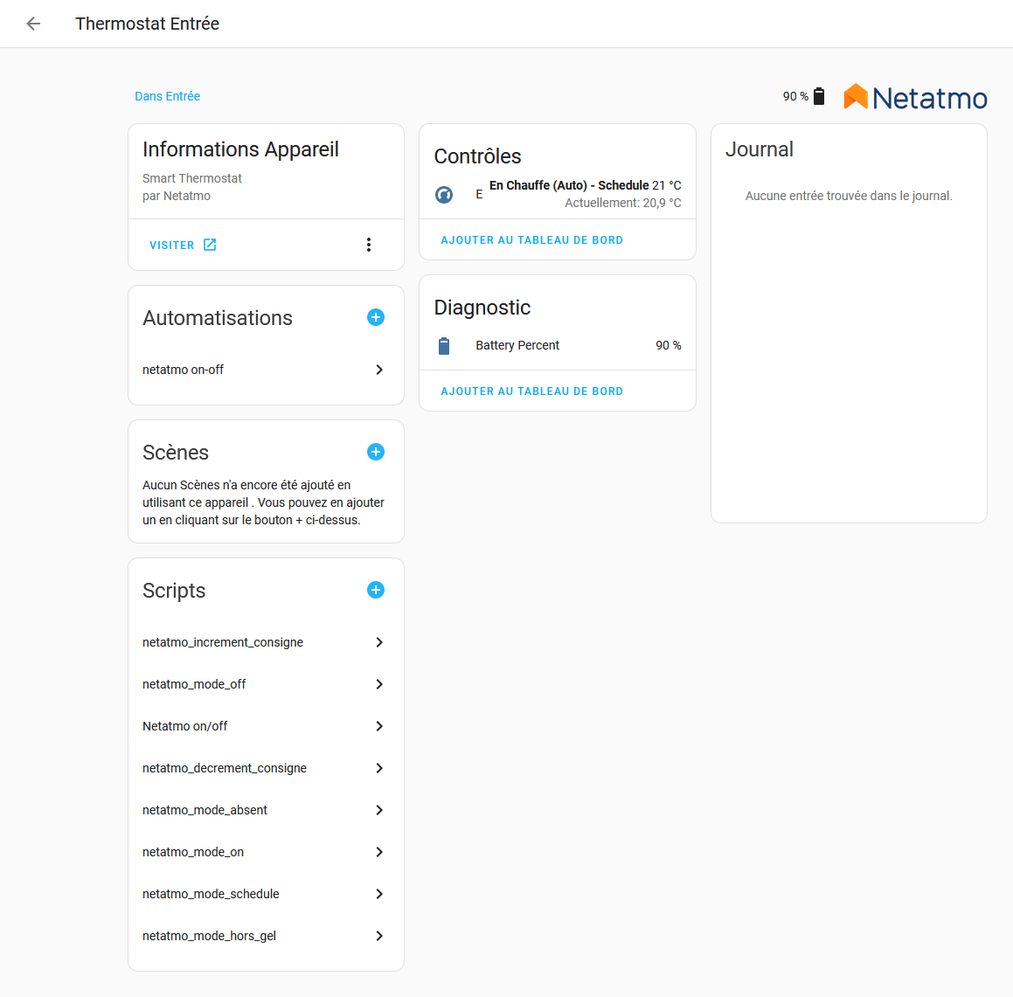Go back using the arrow icon

[33, 24]
